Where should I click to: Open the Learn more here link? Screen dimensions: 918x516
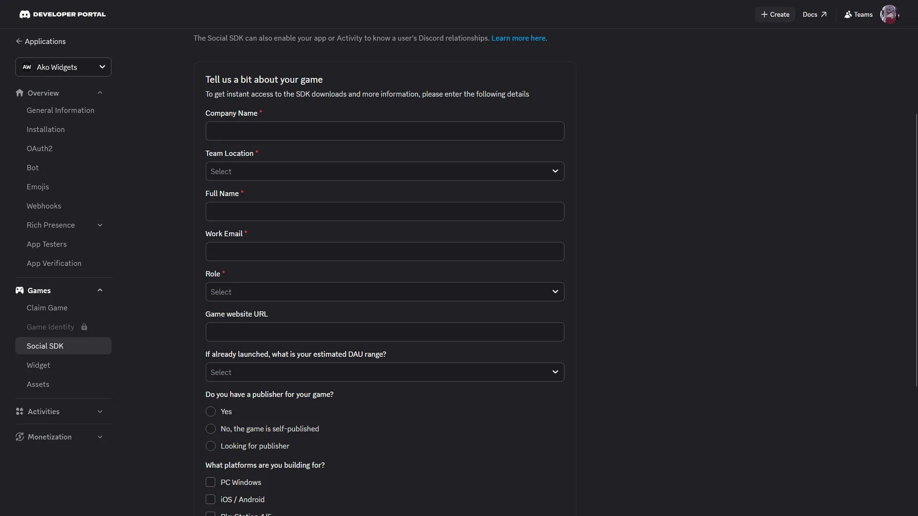coord(518,38)
